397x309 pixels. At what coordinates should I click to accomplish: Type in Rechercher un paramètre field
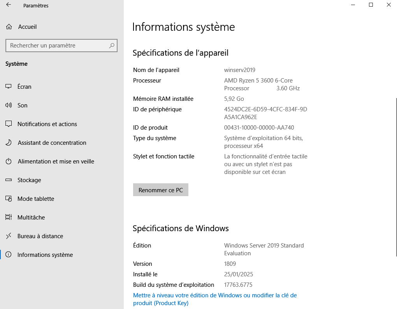coord(56,46)
